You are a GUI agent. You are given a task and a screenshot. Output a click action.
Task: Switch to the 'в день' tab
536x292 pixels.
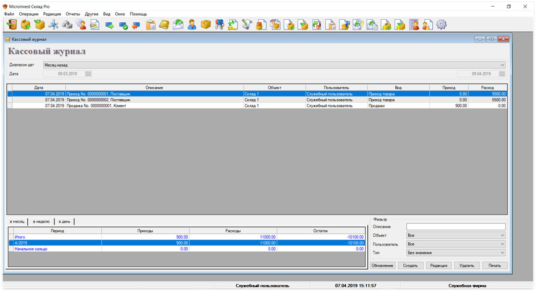point(65,221)
